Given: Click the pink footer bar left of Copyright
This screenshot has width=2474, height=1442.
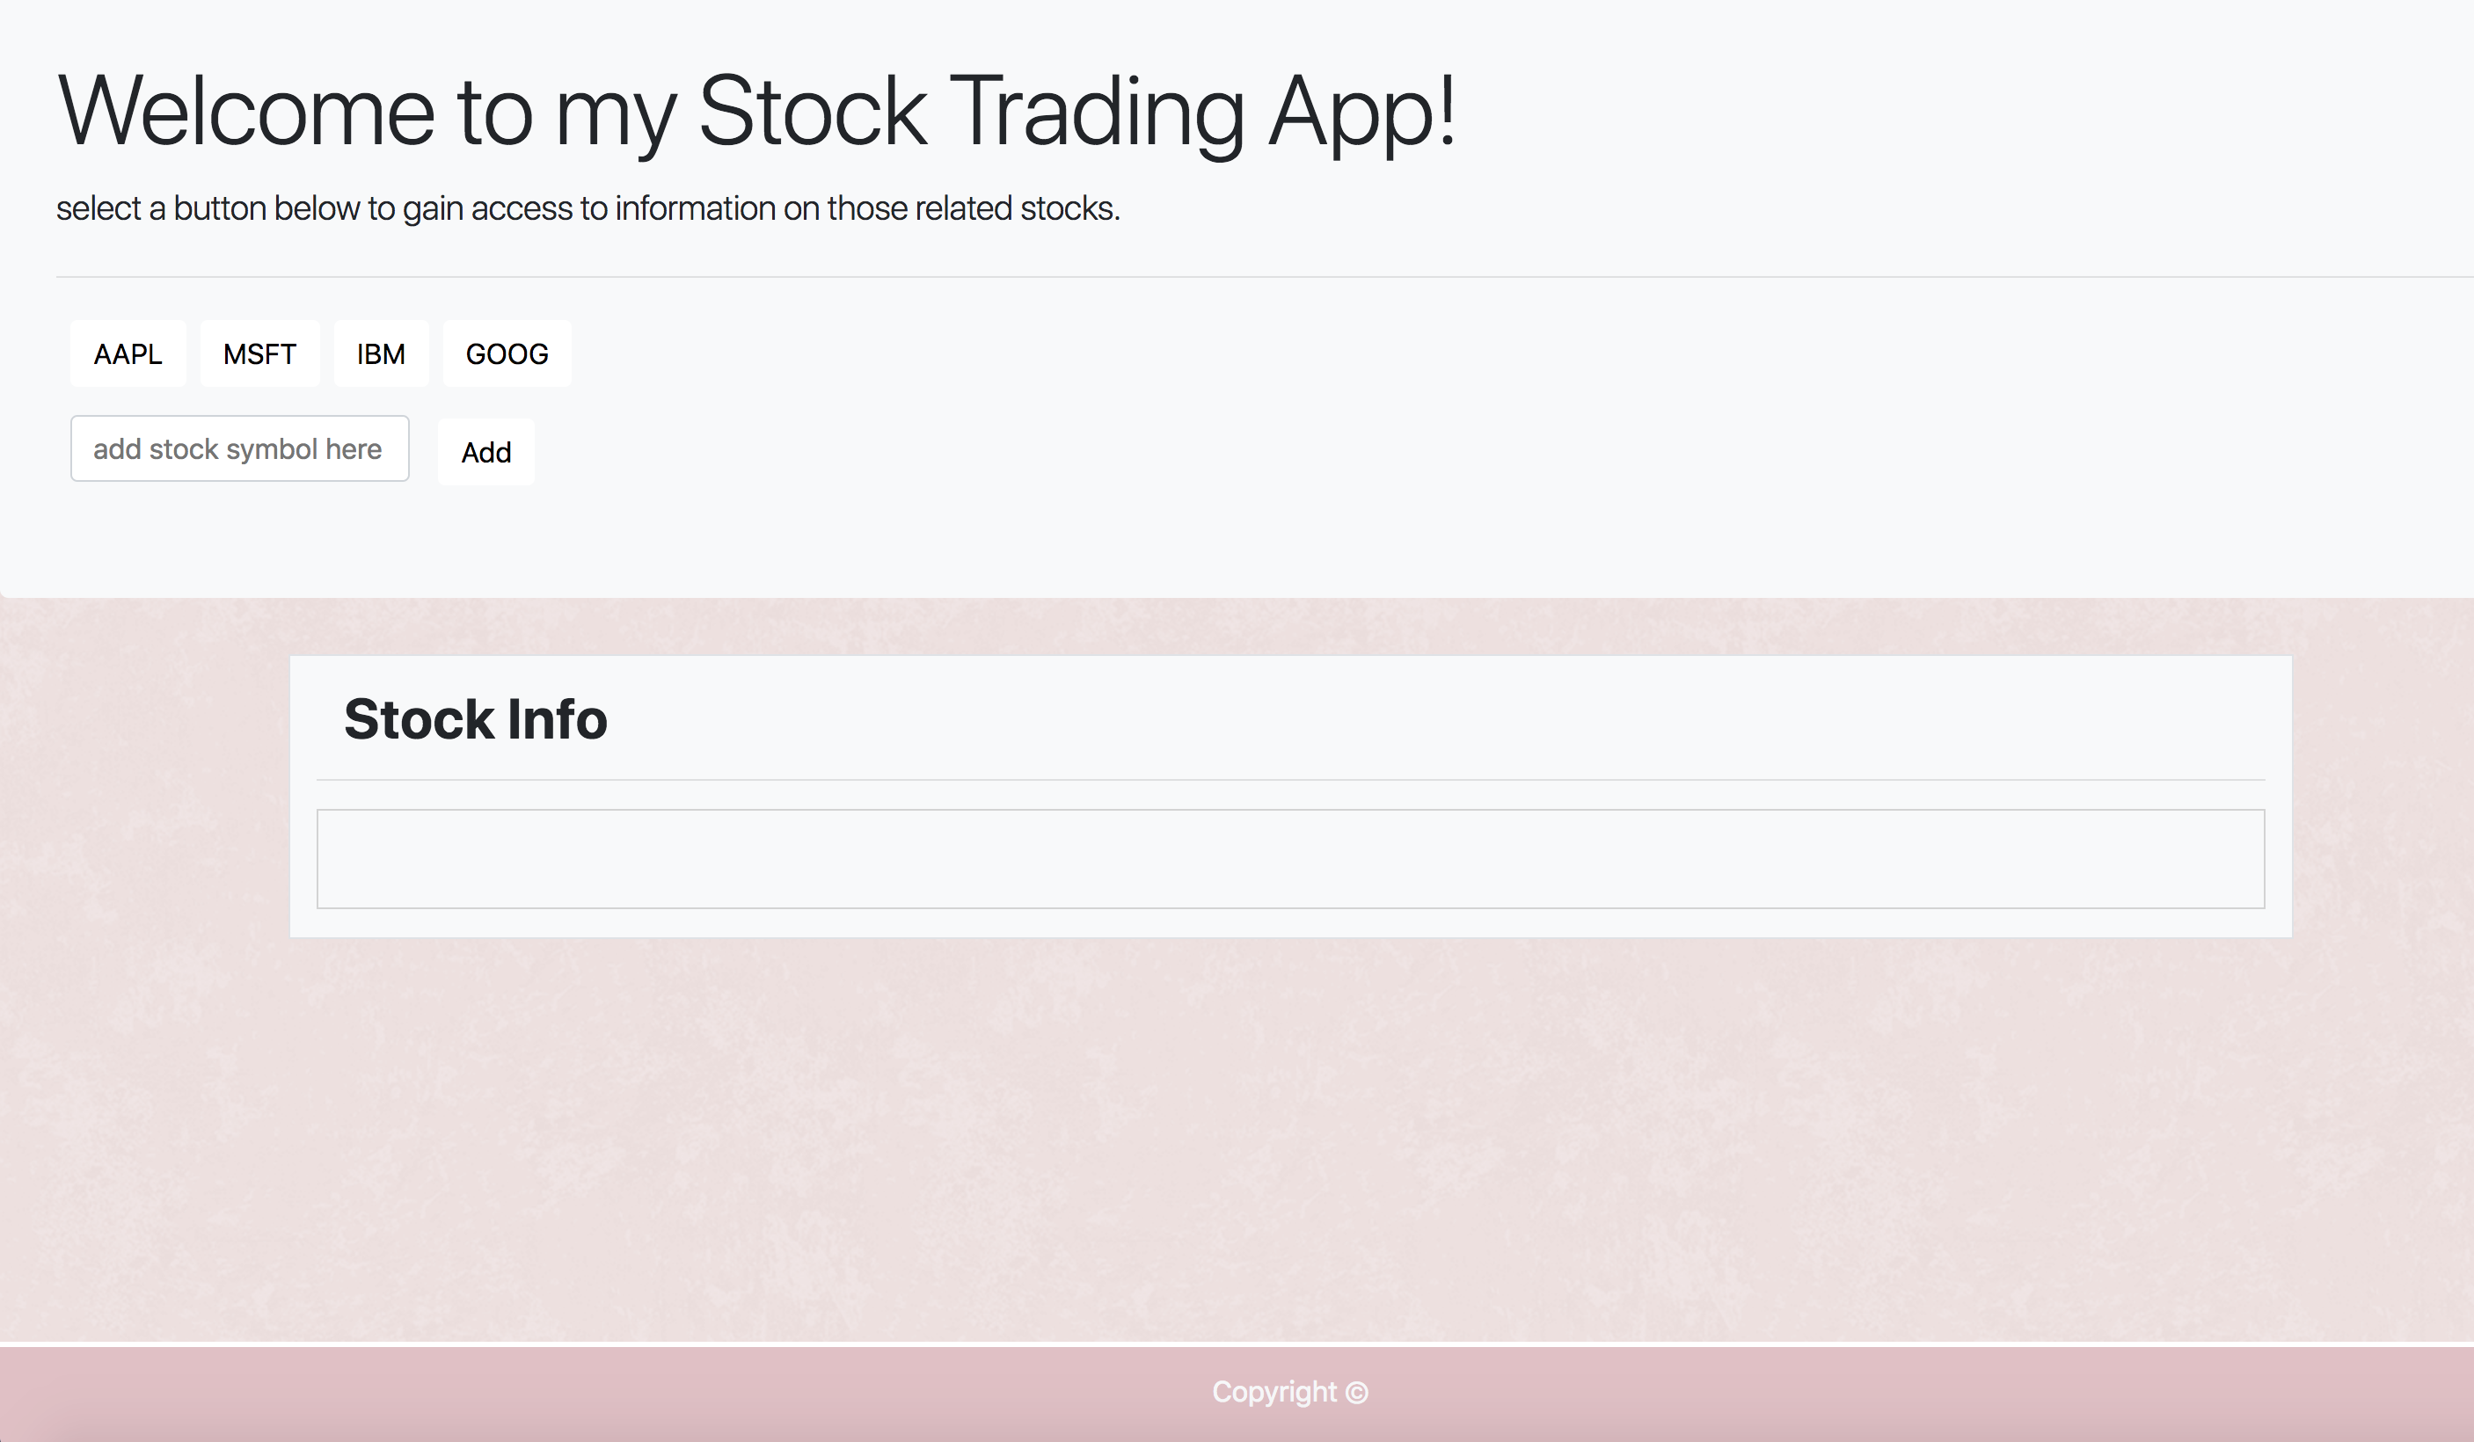Looking at the screenshot, I should pos(589,1394).
